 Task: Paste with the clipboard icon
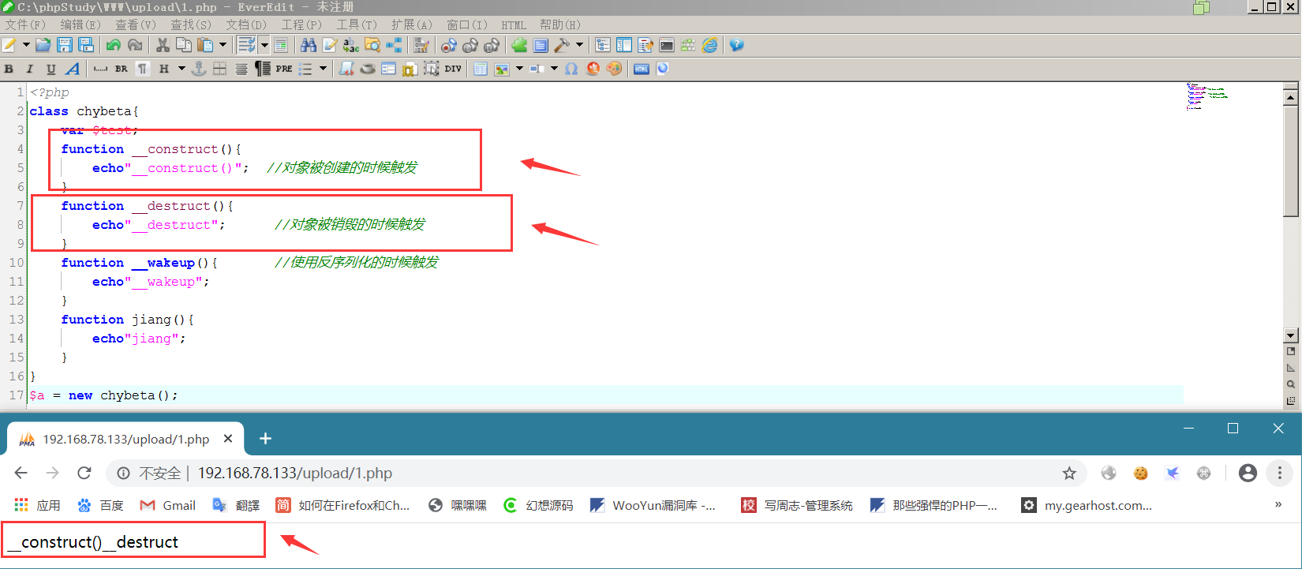pyautogui.click(x=205, y=45)
